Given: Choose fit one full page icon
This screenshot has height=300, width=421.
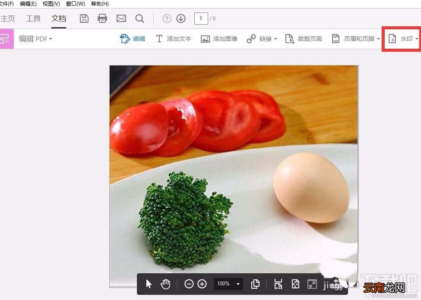Looking at the screenshot, I should click(295, 284).
